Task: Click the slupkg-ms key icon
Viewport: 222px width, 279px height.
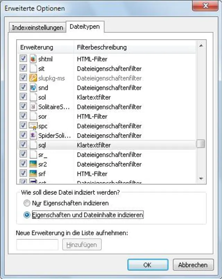Action: (33, 78)
